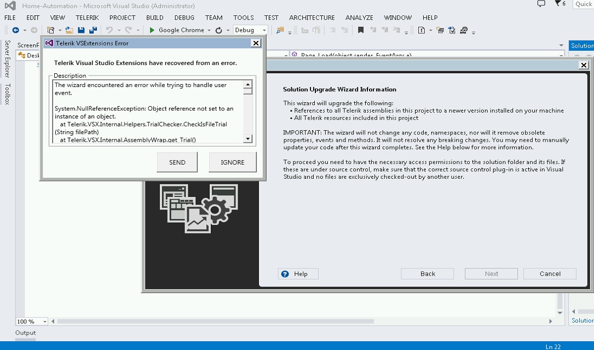Close the Telerik VSExtensions Error dialog
This screenshot has height=350, width=594.
coord(256,43)
